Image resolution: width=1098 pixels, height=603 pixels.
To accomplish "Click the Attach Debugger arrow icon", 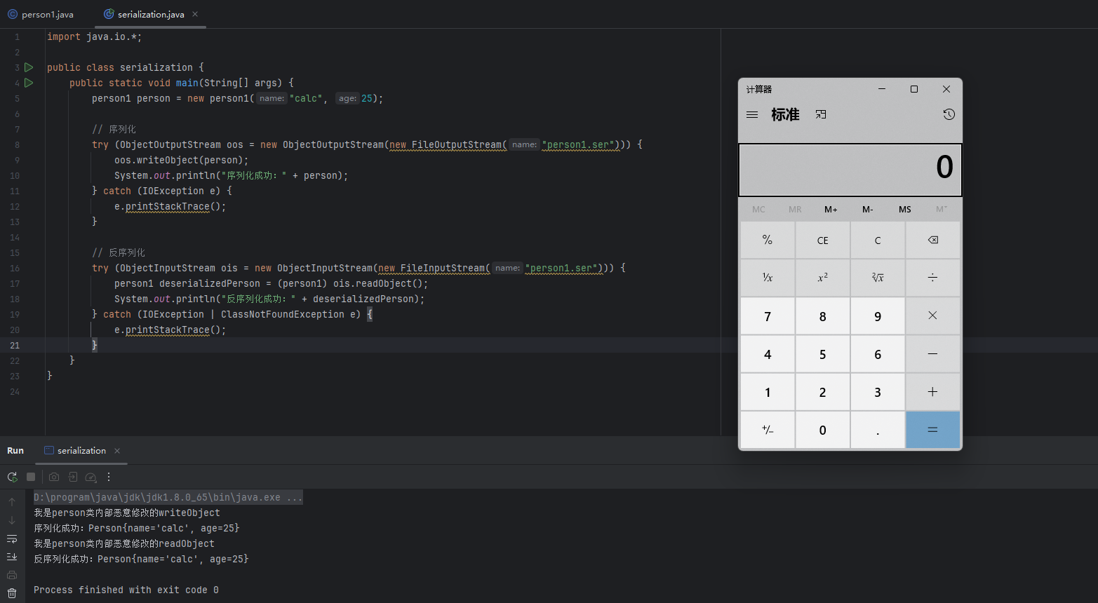I will [73, 477].
